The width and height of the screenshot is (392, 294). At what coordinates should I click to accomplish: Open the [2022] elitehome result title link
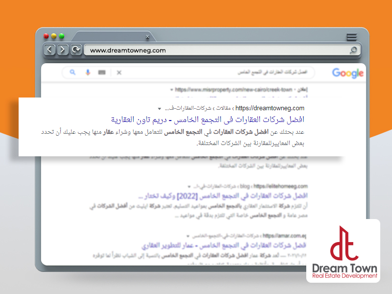pos(223,196)
